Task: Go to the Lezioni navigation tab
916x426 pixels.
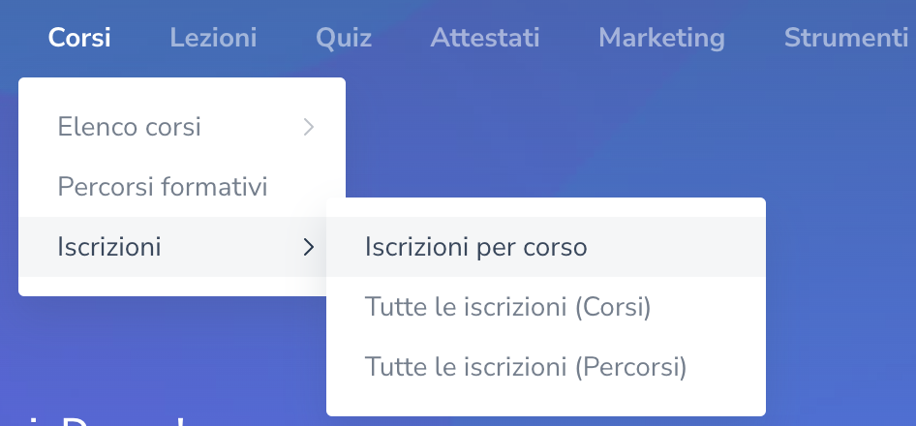Action: point(213,38)
